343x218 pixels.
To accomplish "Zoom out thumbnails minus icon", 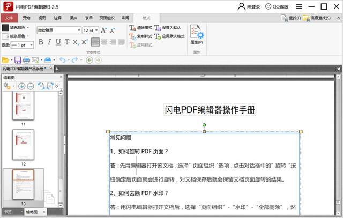I will (x=31, y=86).
